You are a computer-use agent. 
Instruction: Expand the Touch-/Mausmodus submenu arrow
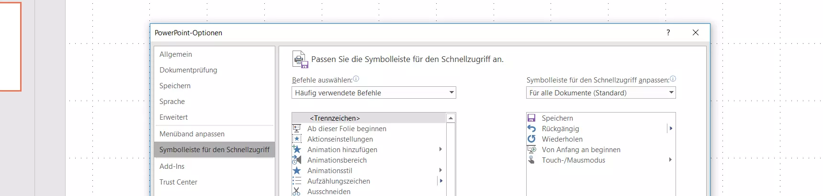click(671, 160)
